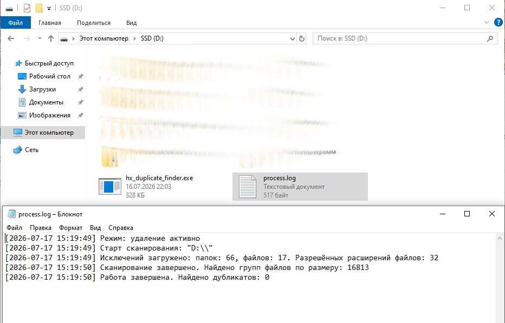Maximize the Notepad process.log window

(x=467, y=214)
